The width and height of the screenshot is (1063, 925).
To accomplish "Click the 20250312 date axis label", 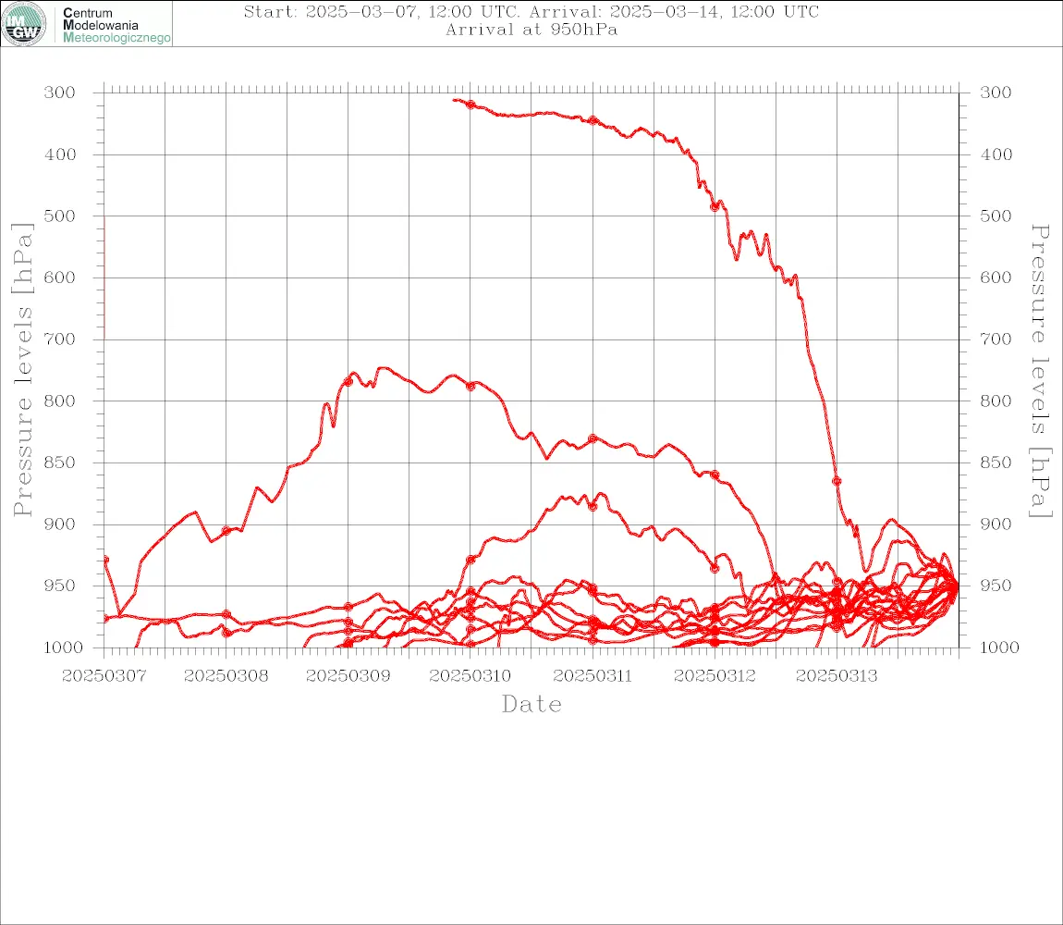I will [x=715, y=676].
